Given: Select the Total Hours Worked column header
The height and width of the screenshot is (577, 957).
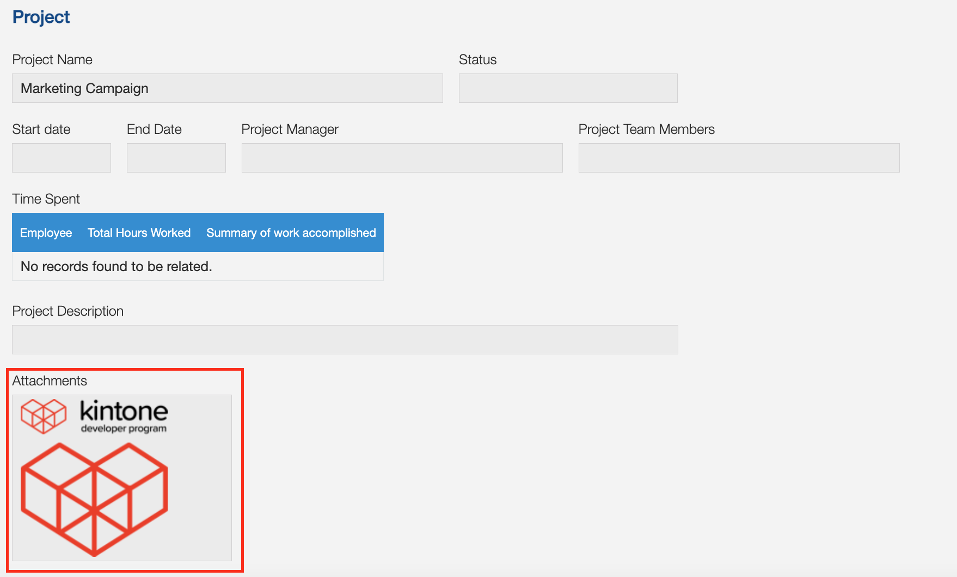Looking at the screenshot, I should point(139,232).
